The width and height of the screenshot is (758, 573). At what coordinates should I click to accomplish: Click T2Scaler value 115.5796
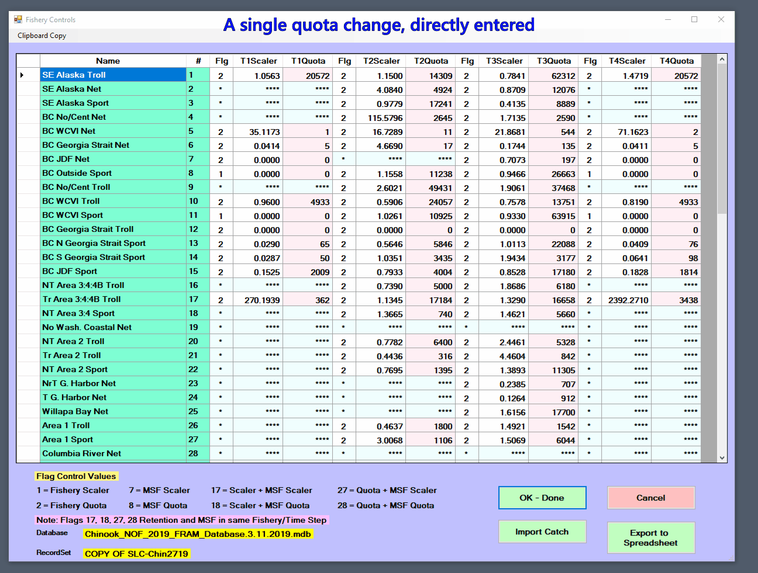pyautogui.click(x=381, y=117)
